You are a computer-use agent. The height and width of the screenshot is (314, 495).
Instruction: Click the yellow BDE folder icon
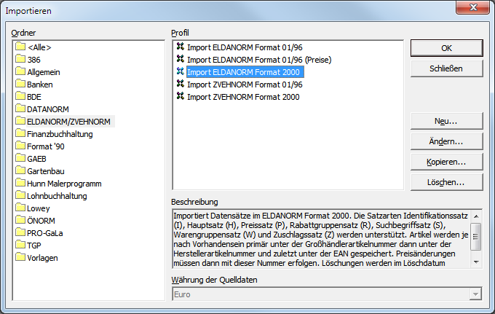coord(20,97)
